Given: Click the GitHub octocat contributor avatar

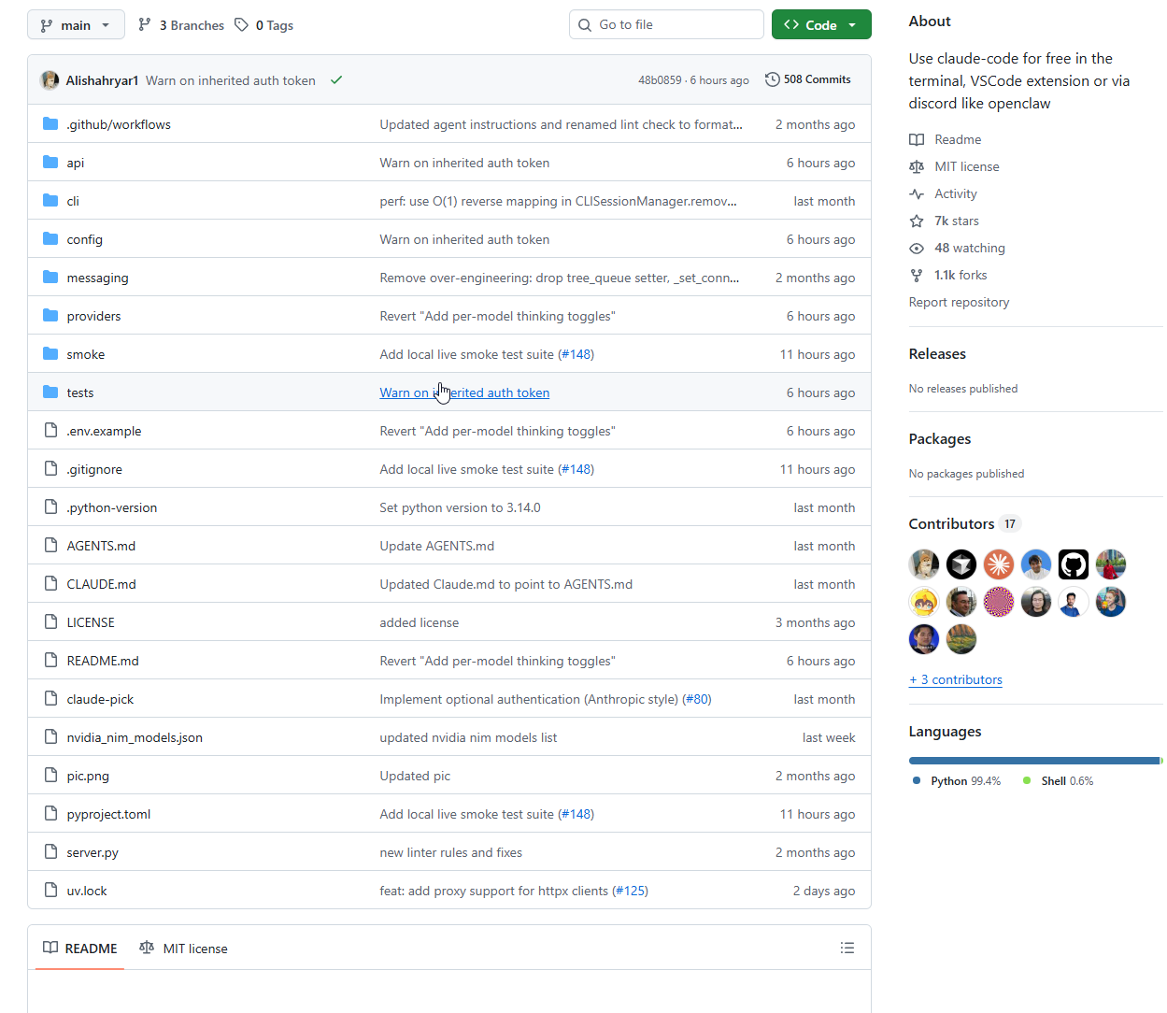Looking at the screenshot, I should click(1074, 564).
